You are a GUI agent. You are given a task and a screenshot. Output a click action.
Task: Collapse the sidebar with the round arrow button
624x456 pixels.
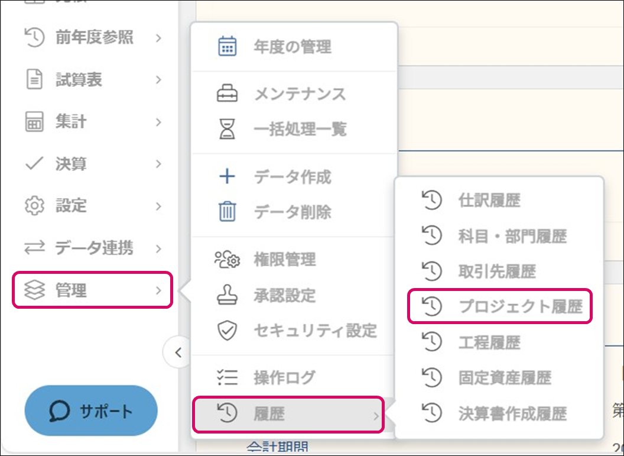pos(178,353)
